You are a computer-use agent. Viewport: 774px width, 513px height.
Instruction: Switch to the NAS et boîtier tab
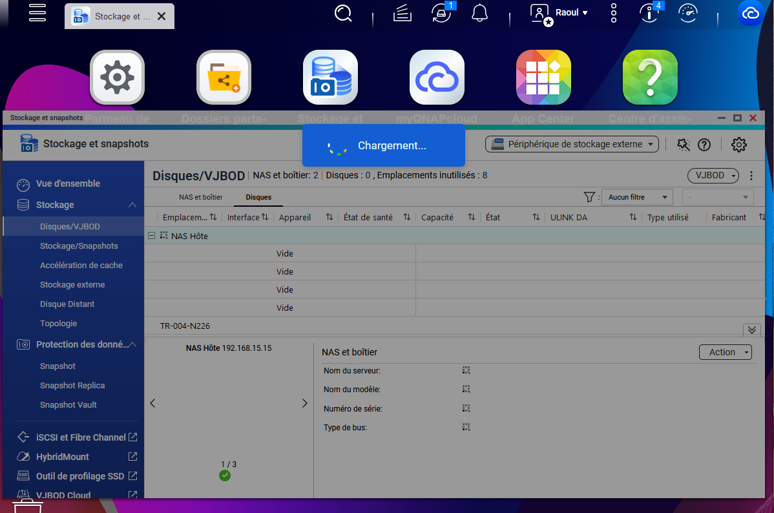(x=200, y=197)
